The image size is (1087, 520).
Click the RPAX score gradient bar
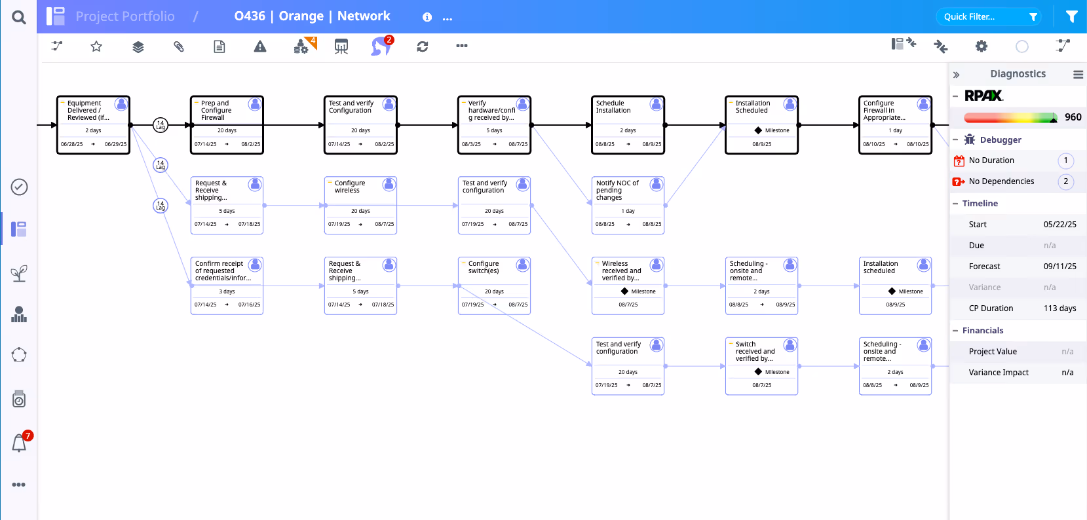pyautogui.click(x=1010, y=118)
